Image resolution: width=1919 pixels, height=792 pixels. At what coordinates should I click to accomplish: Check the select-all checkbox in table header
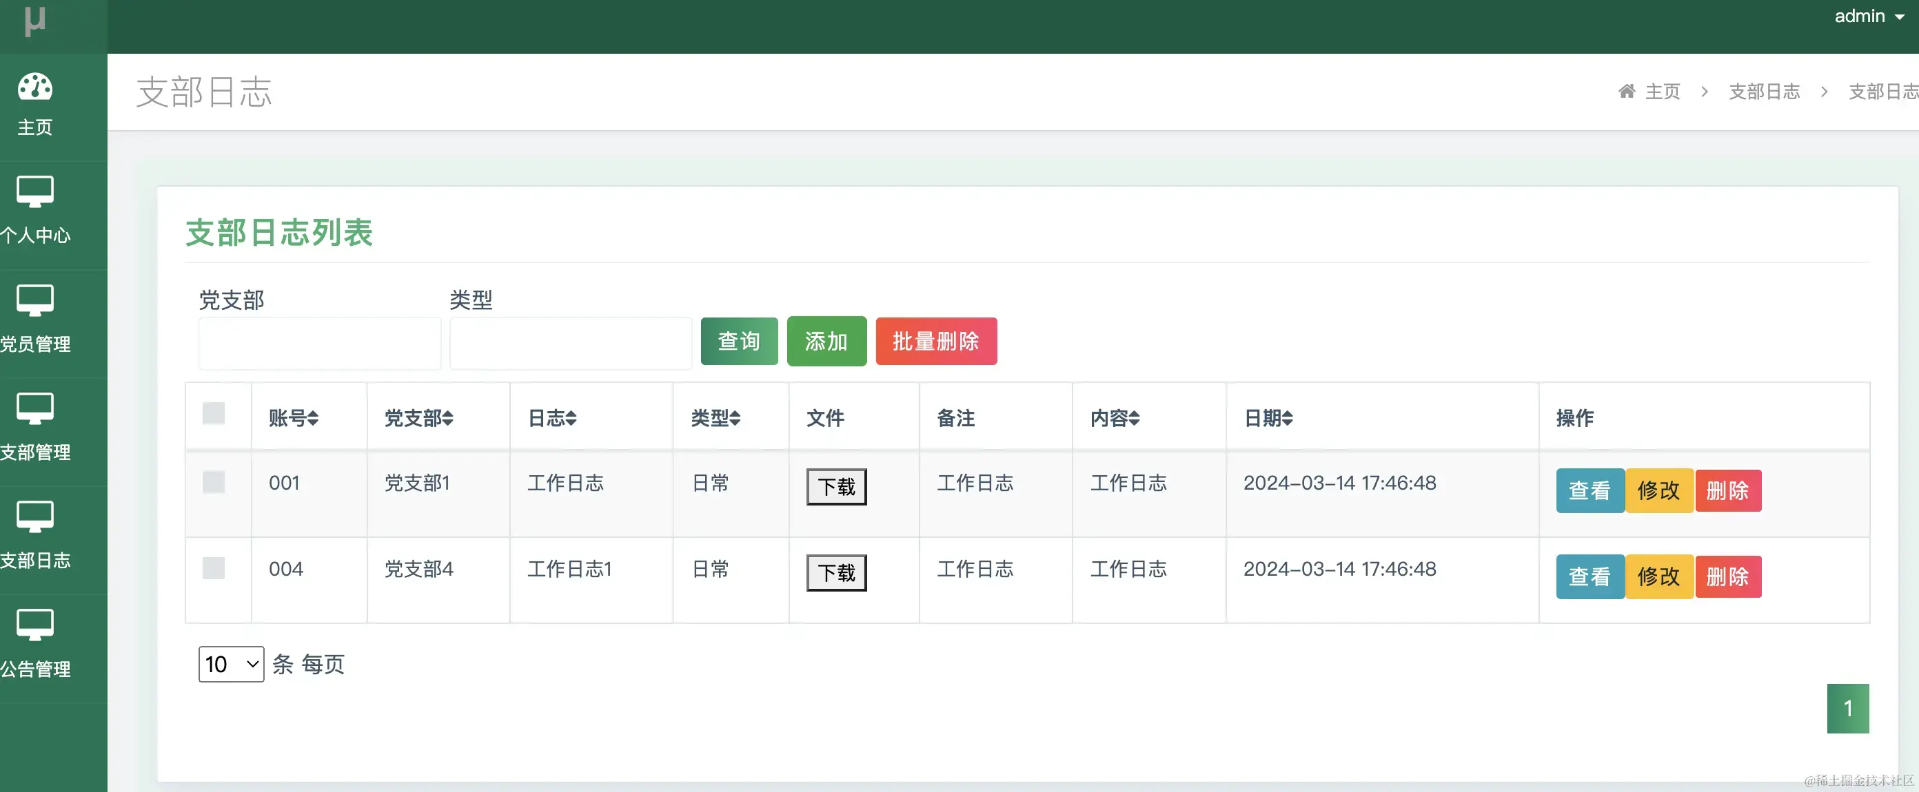pyautogui.click(x=214, y=415)
